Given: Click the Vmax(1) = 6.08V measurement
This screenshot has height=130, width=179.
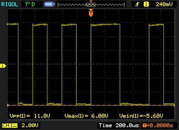Looking at the screenshot, I should [x=86, y=116].
